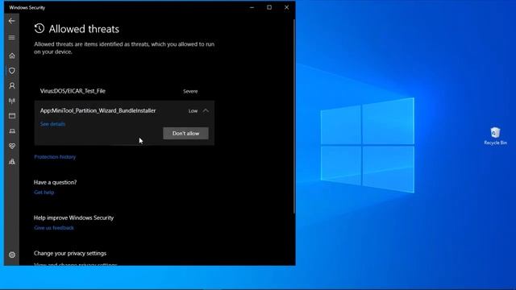This screenshot has width=516, height=290.
Task: Click the Windows Security title bar text
Action: pos(27,7)
